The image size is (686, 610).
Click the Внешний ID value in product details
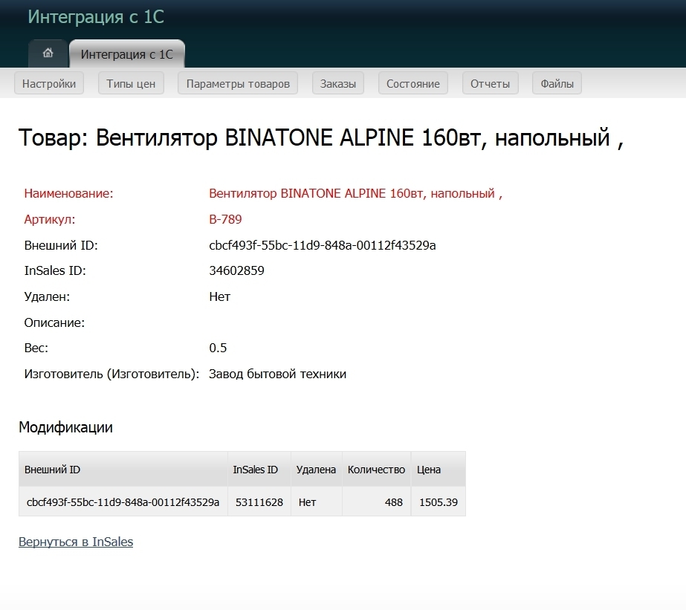click(x=323, y=245)
